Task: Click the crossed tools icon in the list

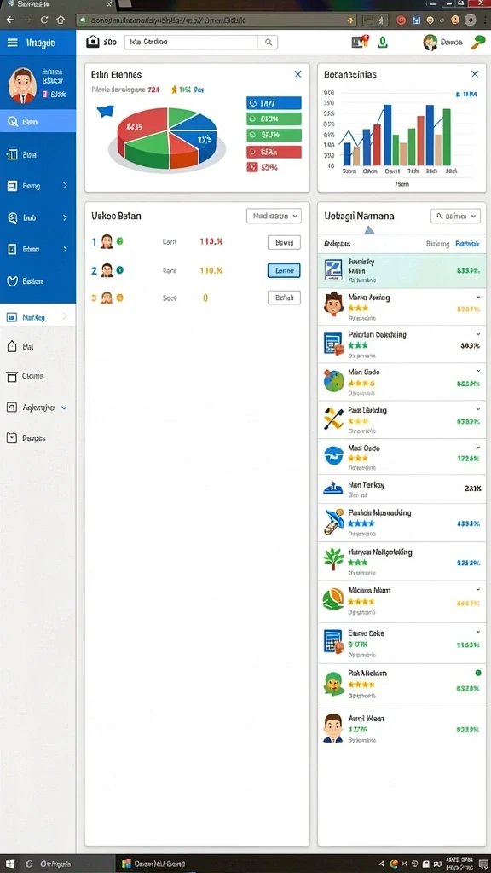Action: coord(333,419)
